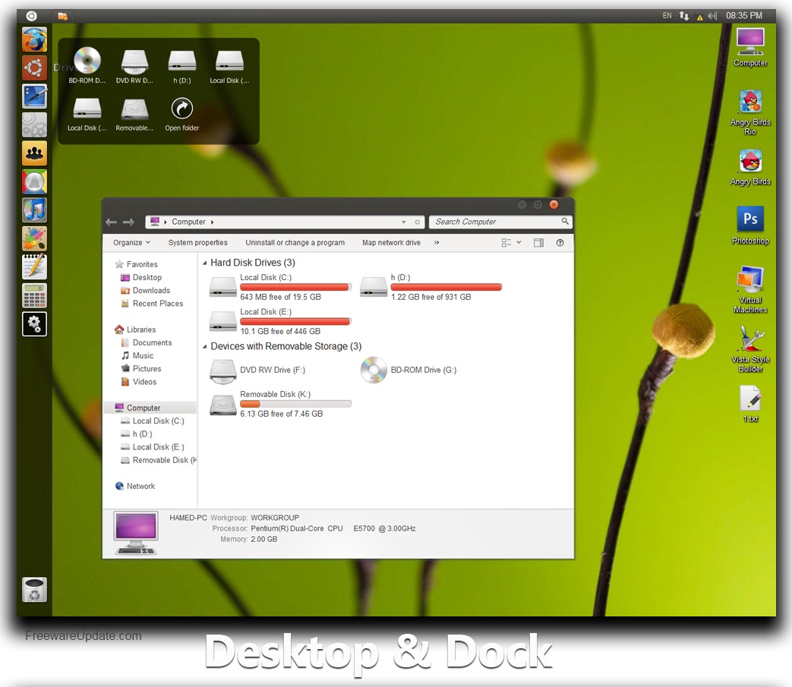This screenshot has height=687, width=792.
Task: Toggle the preview pane in Explorer
Action: click(x=540, y=242)
